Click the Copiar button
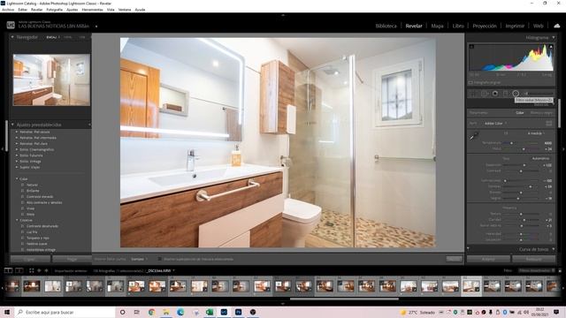 [30, 259]
